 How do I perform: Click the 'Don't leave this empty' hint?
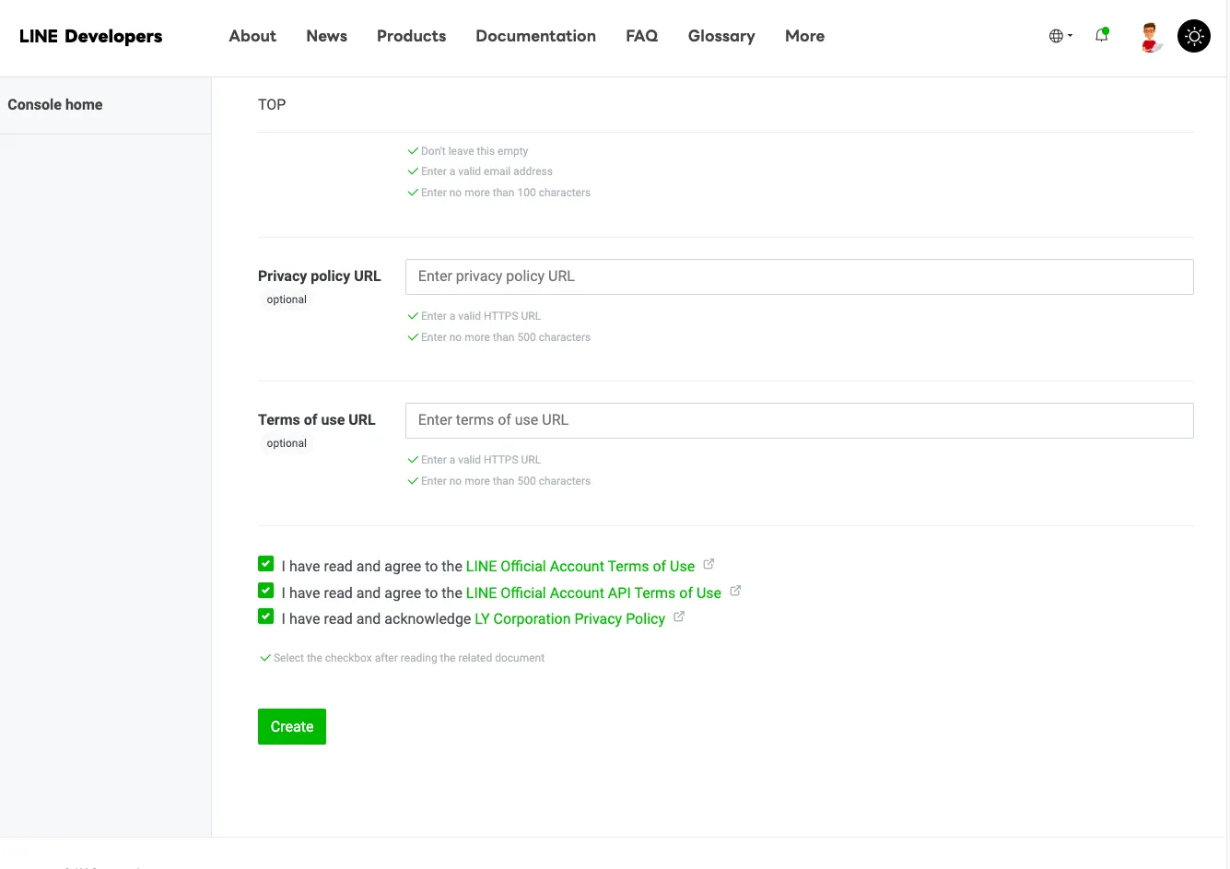[x=474, y=151]
